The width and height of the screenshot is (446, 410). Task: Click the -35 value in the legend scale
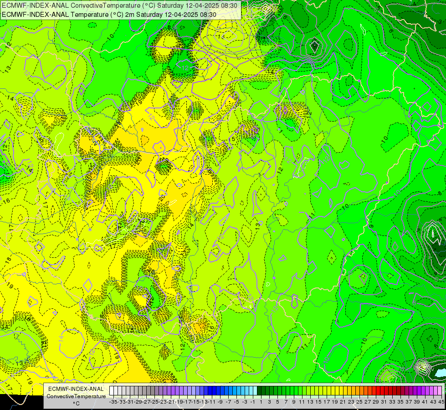(113, 402)
